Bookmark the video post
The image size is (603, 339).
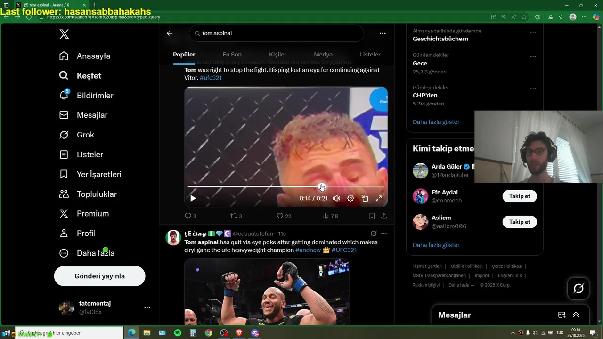click(372, 216)
